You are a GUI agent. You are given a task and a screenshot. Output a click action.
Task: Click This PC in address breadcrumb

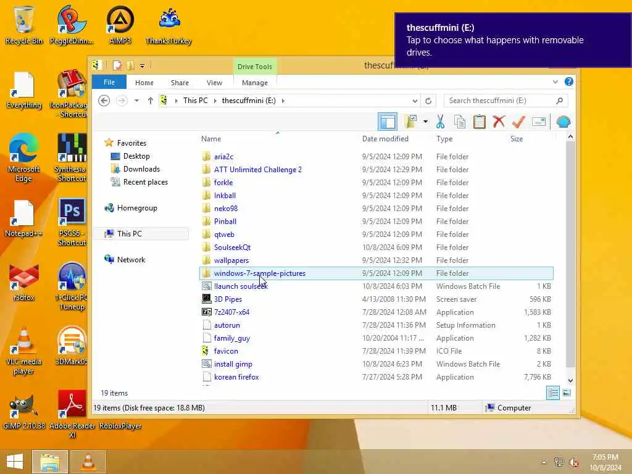coord(195,101)
